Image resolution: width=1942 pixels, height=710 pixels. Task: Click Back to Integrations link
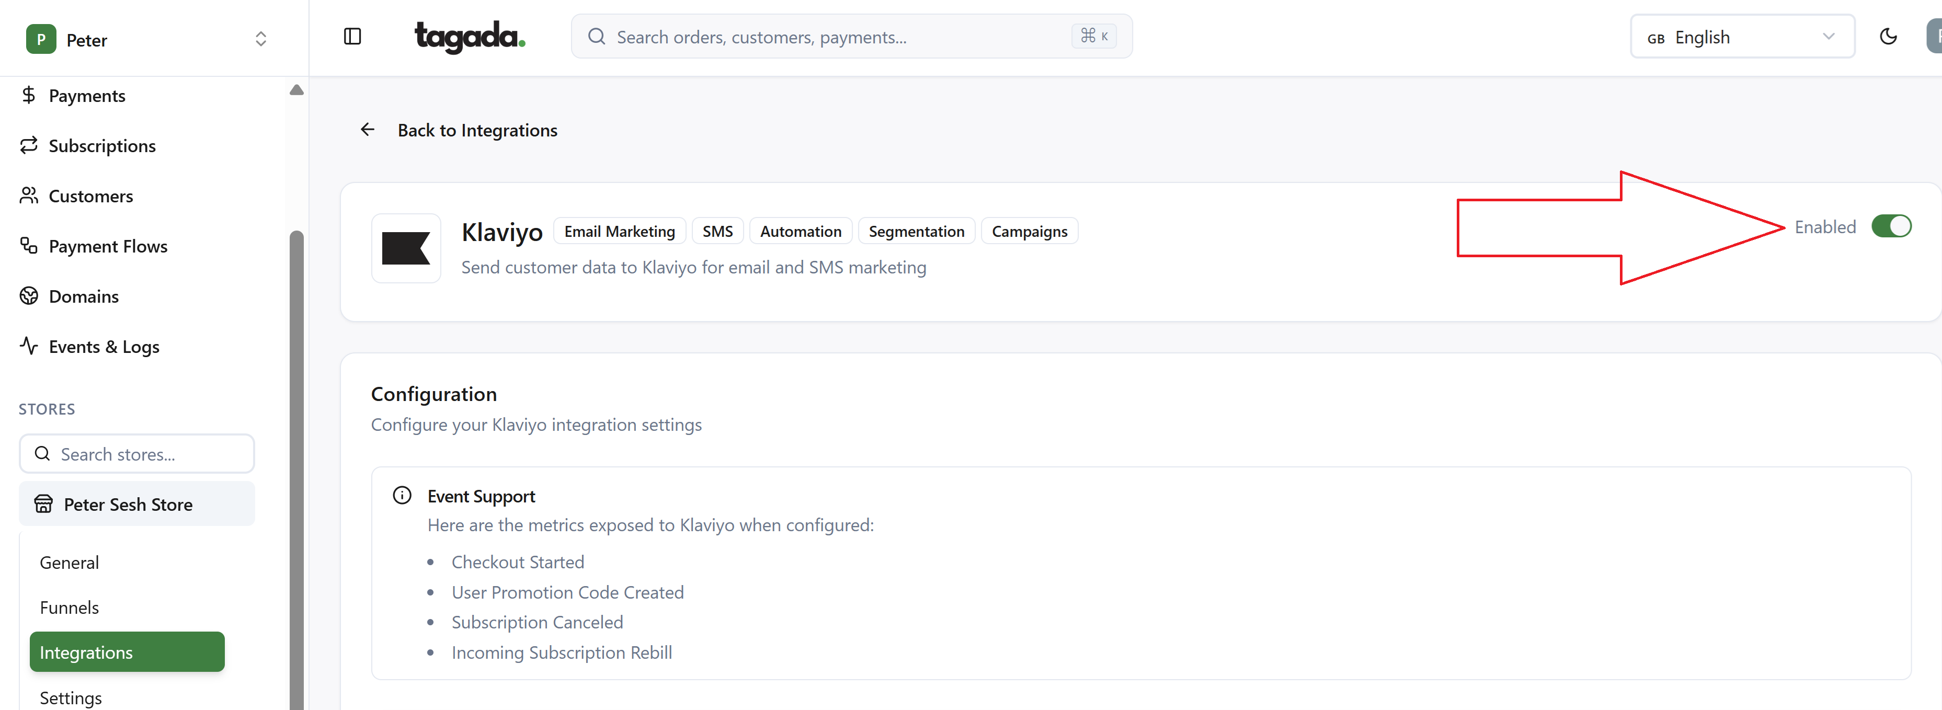coord(476,130)
